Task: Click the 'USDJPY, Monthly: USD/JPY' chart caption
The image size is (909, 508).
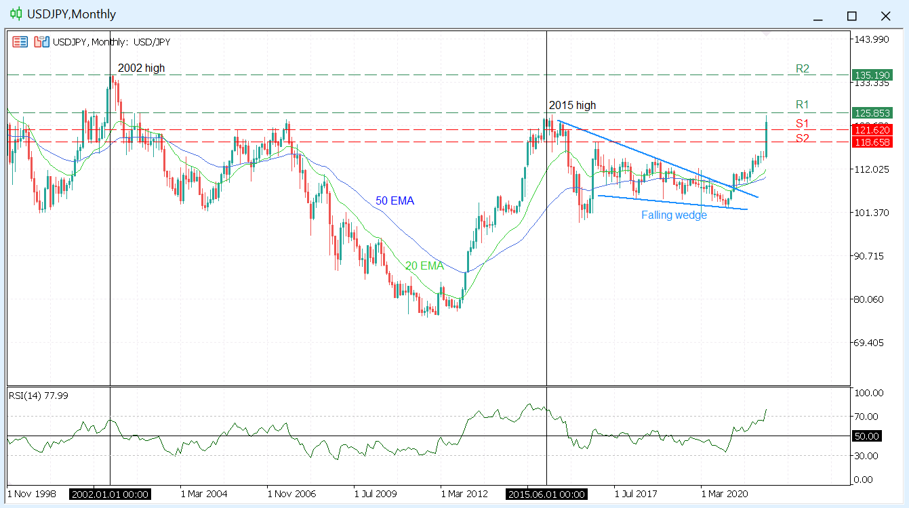Action: click(x=111, y=42)
